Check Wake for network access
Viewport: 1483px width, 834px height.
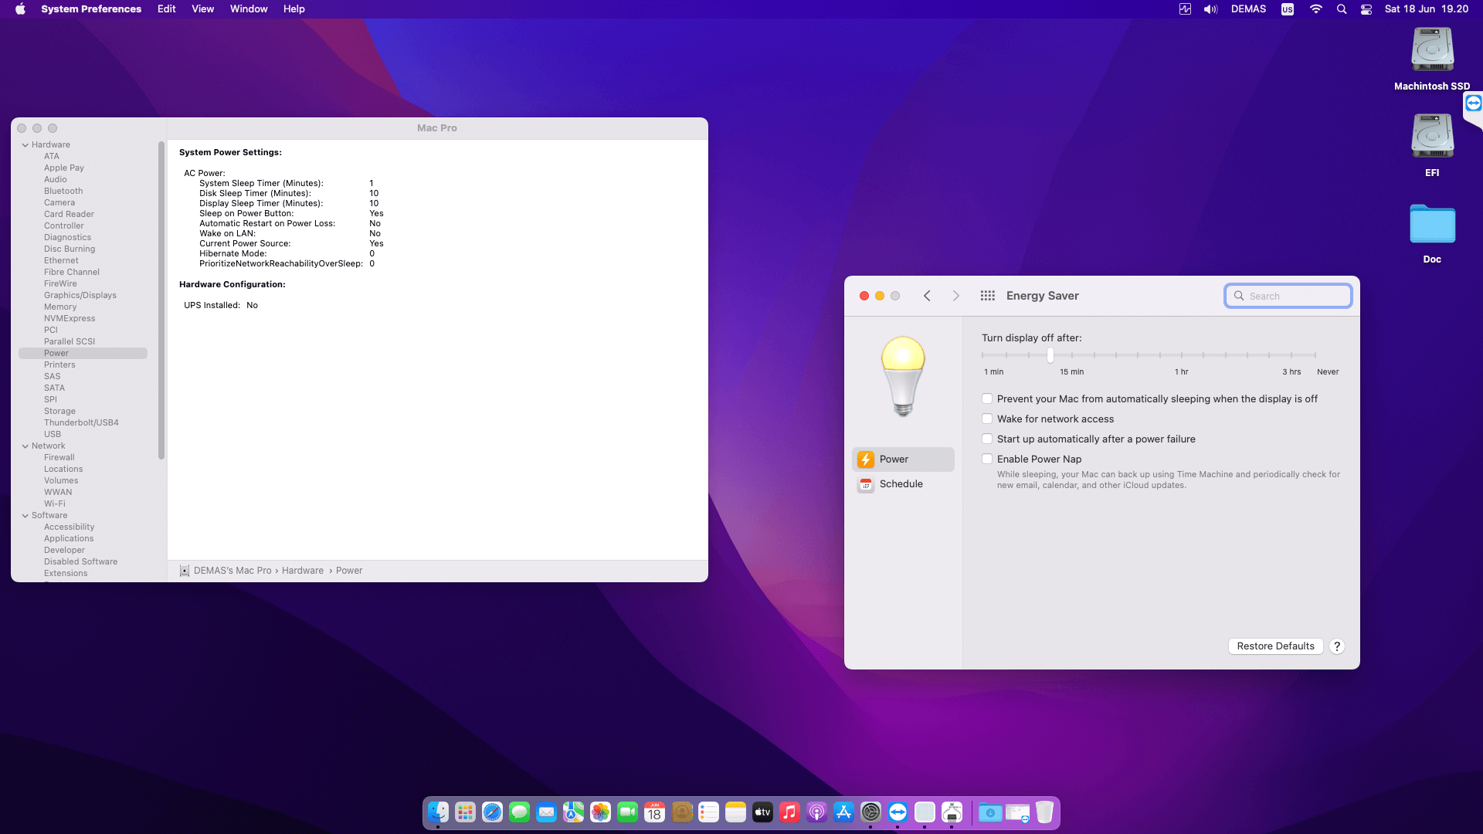coord(987,419)
